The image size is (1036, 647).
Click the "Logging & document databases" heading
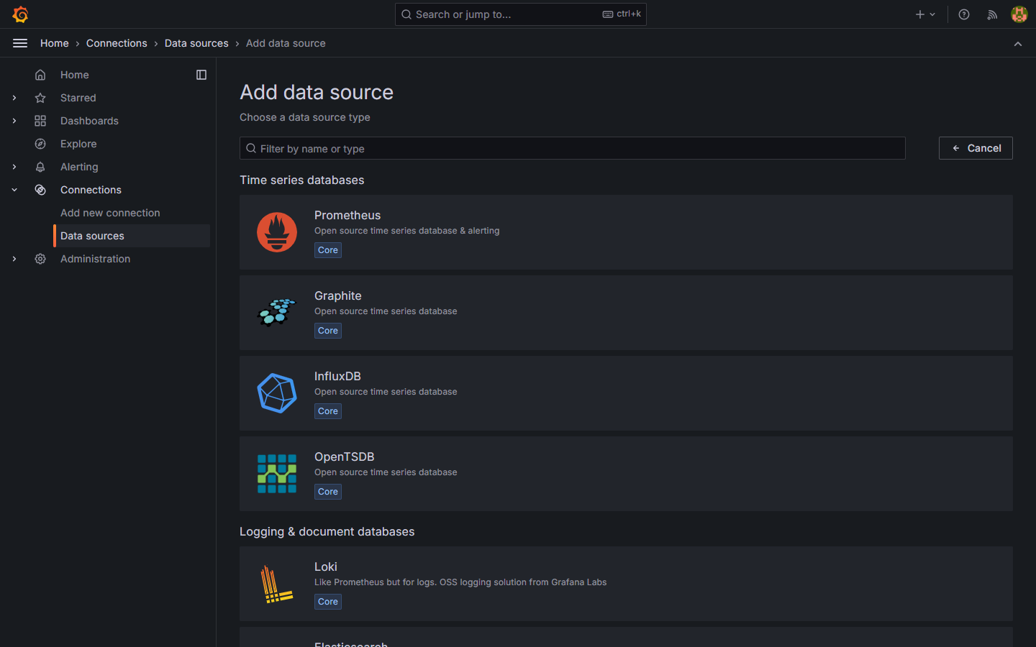click(327, 531)
